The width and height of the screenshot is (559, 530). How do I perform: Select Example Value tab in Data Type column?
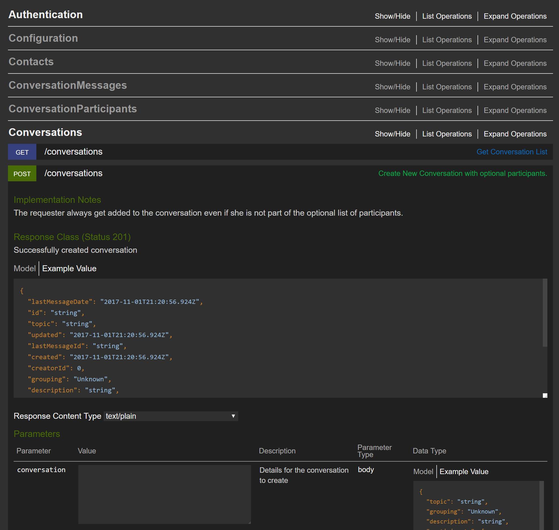(x=464, y=472)
